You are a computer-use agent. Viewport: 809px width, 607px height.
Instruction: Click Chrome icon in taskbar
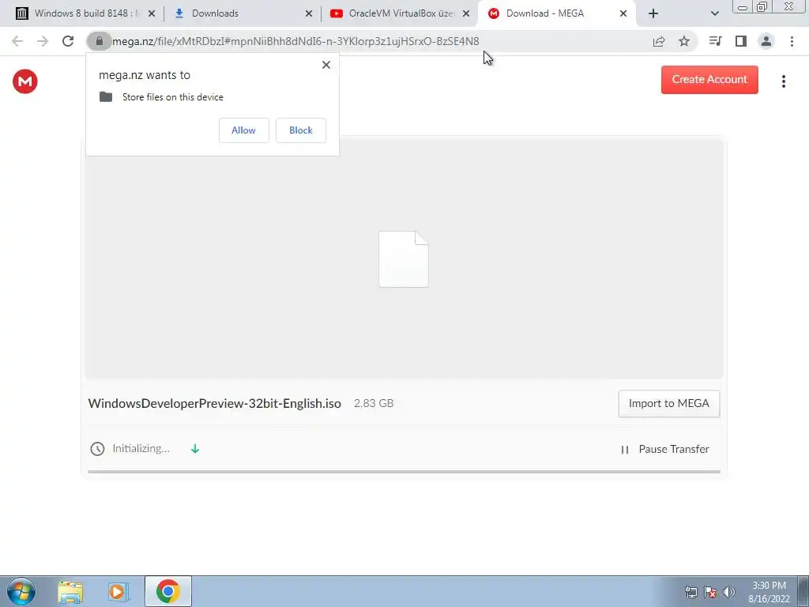167,591
